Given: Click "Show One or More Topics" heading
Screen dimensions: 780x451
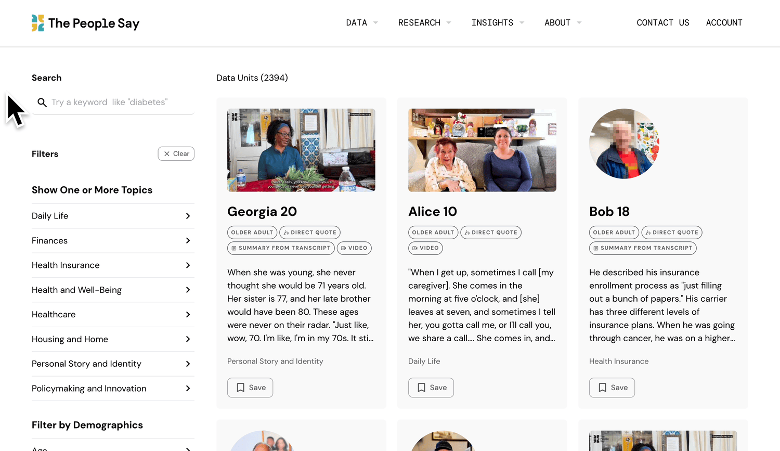Looking at the screenshot, I should point(92,190).
